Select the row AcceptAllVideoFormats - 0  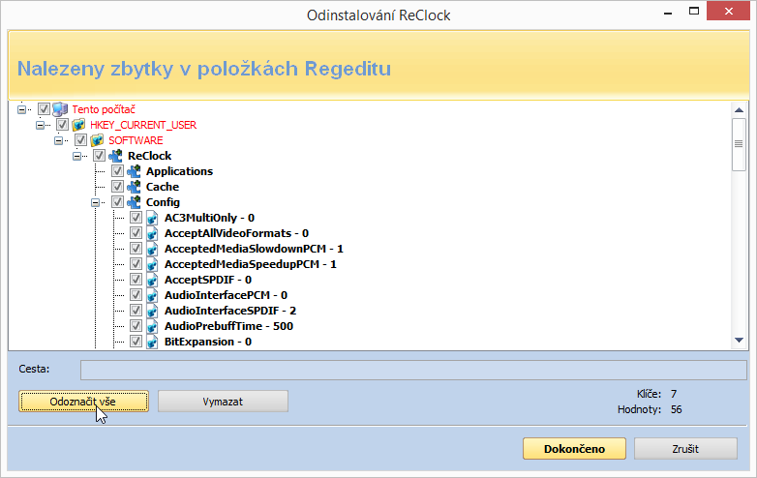(x=236, y=233)
